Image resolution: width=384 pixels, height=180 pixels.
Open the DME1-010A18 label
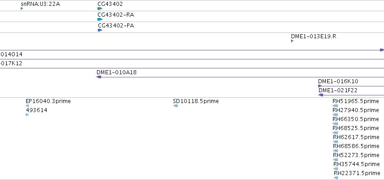(116, 72)
